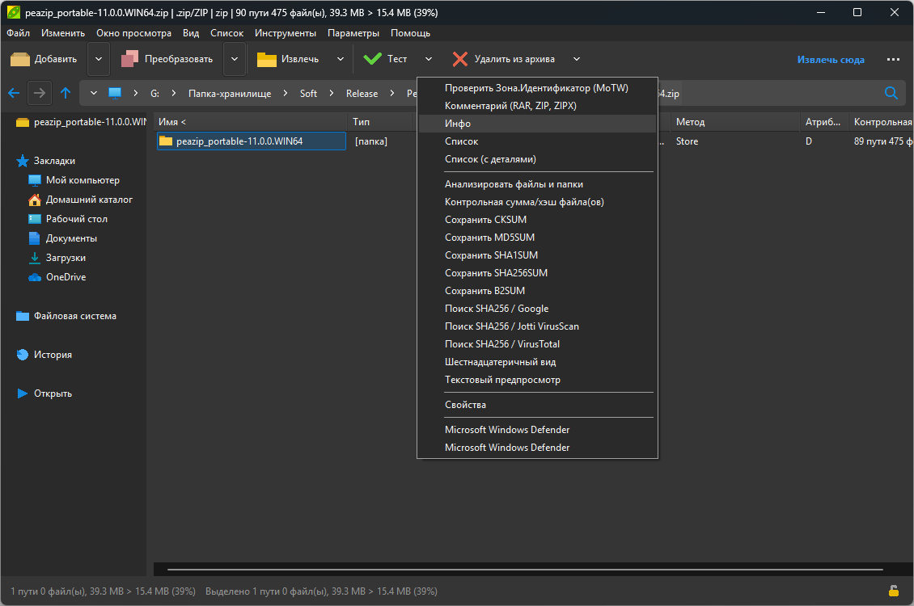Select Info in the context menu
Viewport: 914px width, 606px height.
coord(458,124)
